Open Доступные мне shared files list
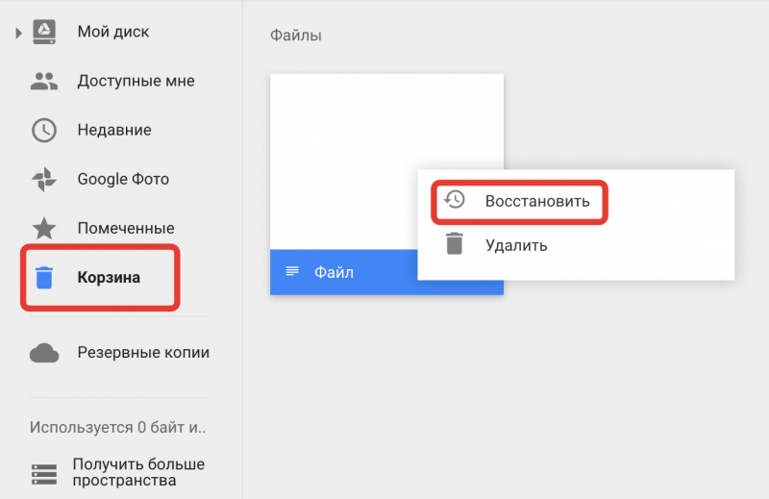Viewport: 769px width, 499px height. click(x=136, y=82)
